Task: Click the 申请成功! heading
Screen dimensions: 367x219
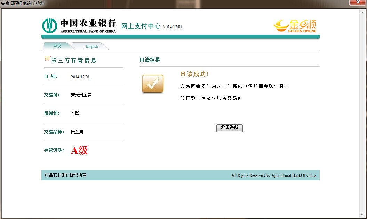Action: pyautogui.click(x=194, y=74)
